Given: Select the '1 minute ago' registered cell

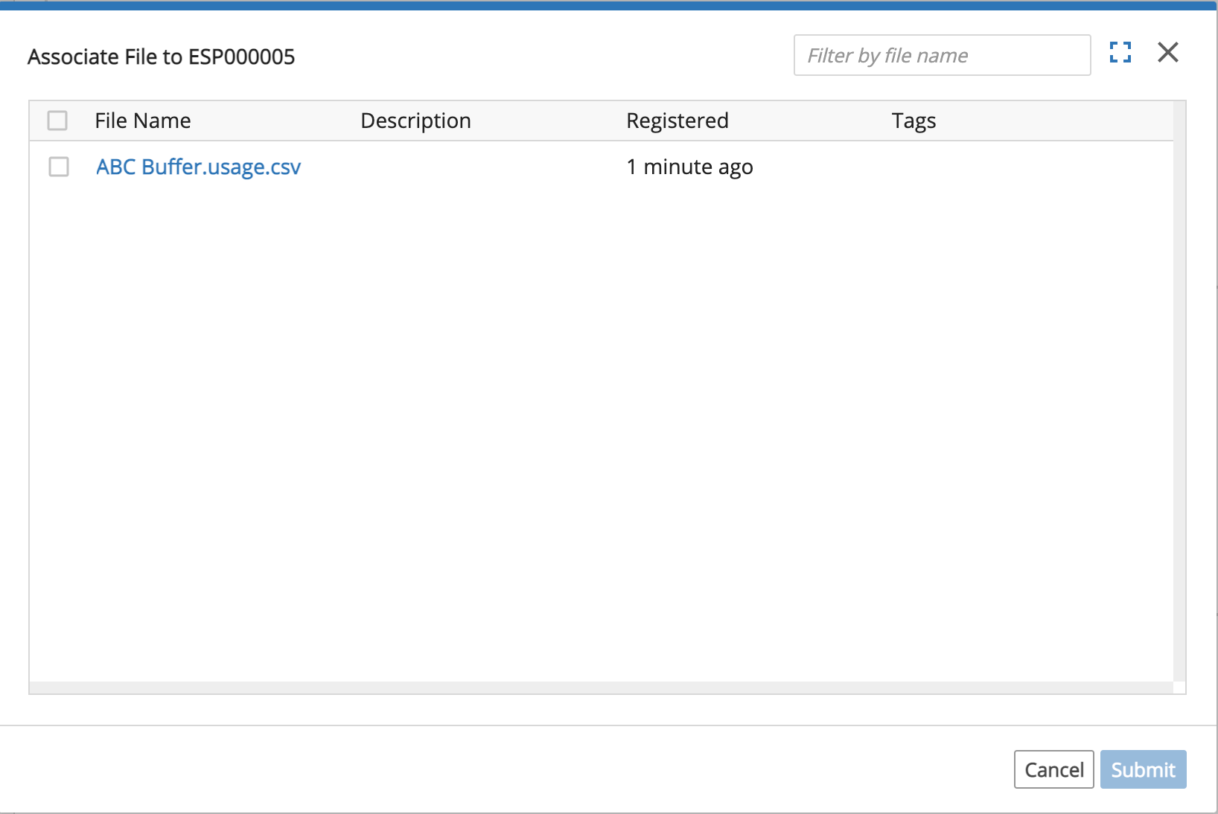Looking at the screenshot, I should coord(689,167).
